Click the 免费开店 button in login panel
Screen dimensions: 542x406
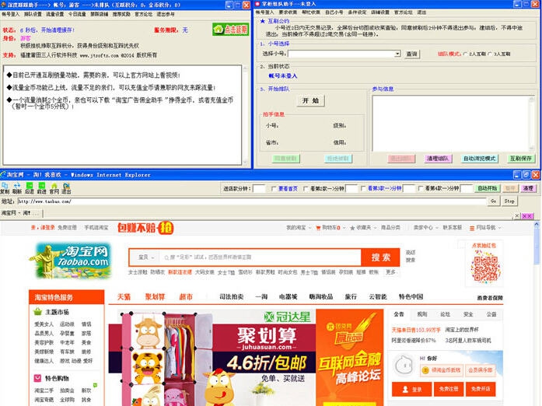pos(481,389)
